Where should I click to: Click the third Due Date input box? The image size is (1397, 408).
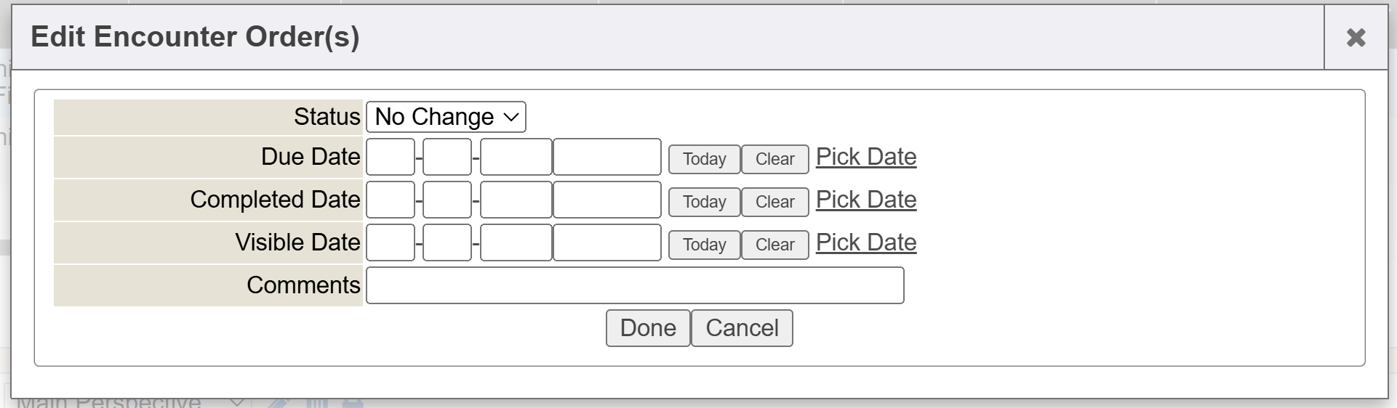point(516,157)
